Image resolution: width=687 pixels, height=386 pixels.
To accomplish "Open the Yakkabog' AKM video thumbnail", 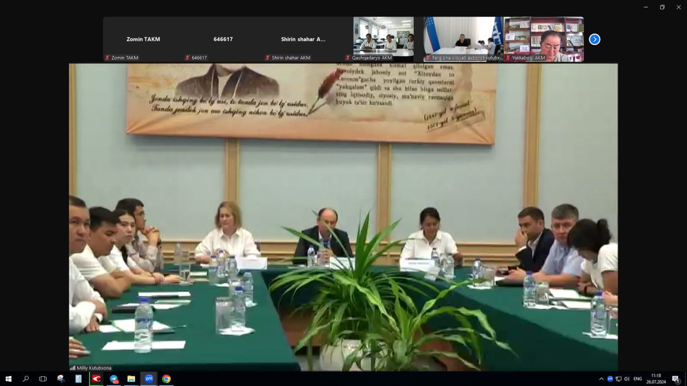I will pos(543,39).
